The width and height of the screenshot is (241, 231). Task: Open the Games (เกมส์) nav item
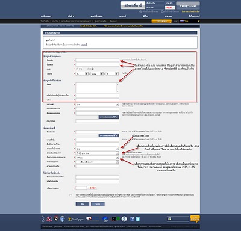click(122, 16)
